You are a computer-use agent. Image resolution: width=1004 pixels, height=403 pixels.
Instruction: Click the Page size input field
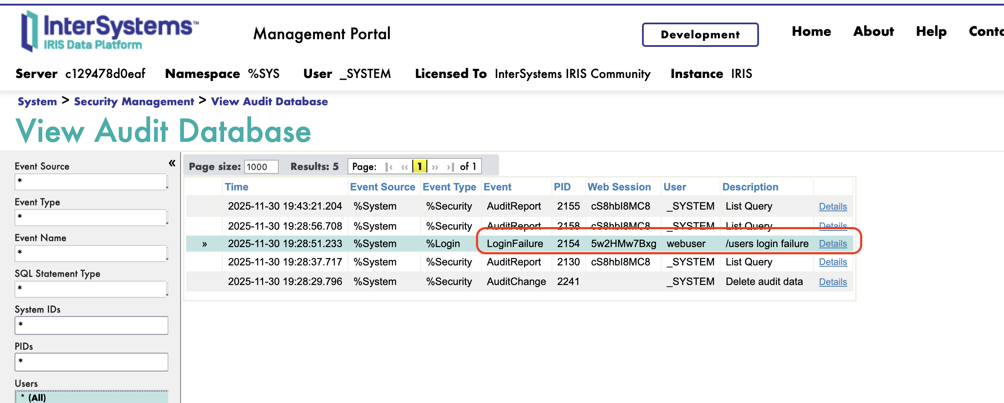[x=261, y=167]
